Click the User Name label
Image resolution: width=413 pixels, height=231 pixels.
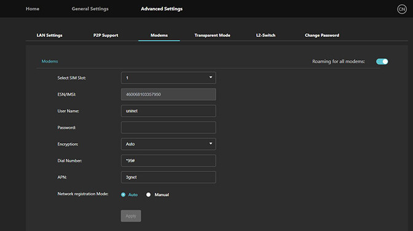click(68, 111)
